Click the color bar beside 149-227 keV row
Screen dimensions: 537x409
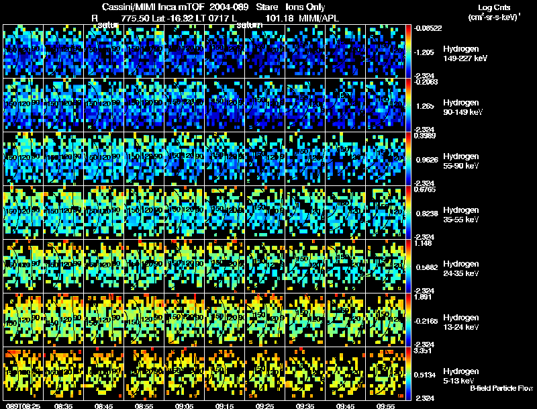[x=408, y=52]
